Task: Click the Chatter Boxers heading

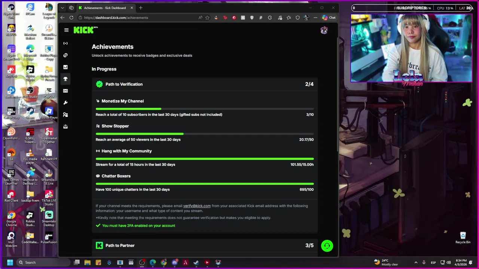Action: tap(116, 176)
